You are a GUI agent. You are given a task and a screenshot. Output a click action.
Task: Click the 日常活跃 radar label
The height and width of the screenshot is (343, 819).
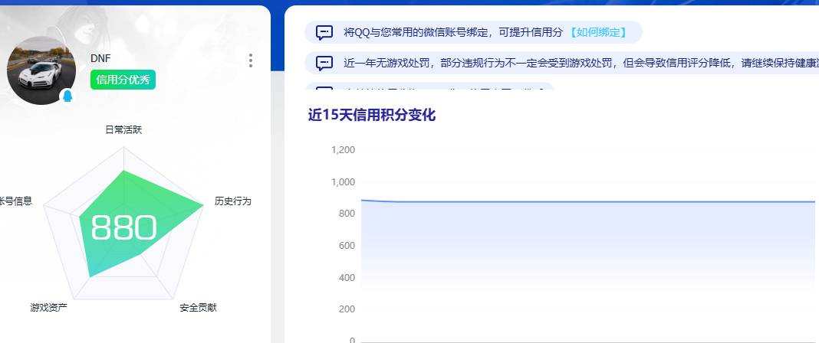[123, 130]
